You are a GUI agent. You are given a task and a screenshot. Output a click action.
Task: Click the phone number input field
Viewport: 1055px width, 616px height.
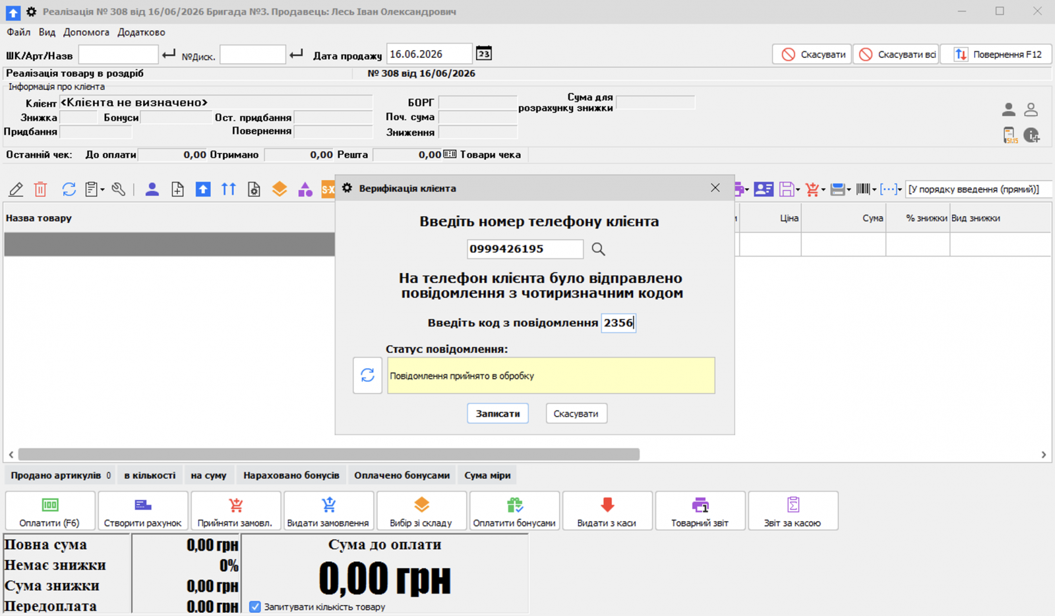point(525,249)
